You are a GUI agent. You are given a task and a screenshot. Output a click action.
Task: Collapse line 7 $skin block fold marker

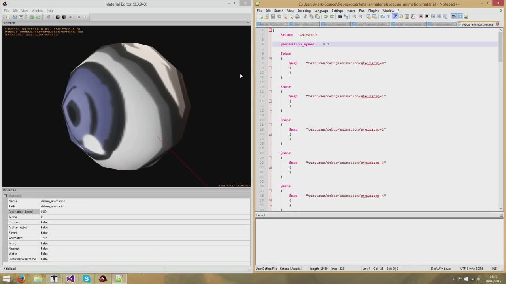coord(270,58)
